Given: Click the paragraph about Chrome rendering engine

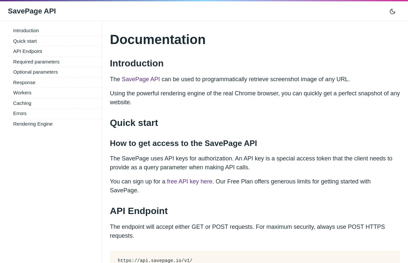Looking at the screenshot, I should 255,98.
